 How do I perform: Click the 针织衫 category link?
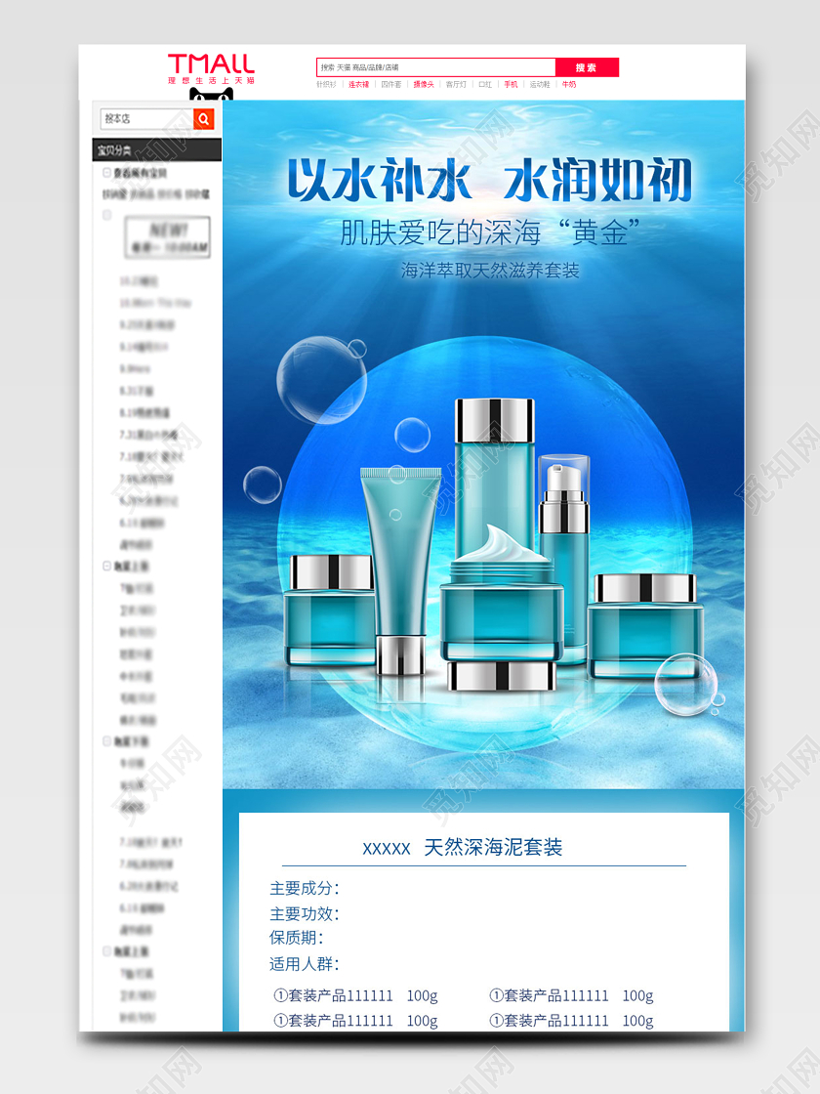point(327,86)
